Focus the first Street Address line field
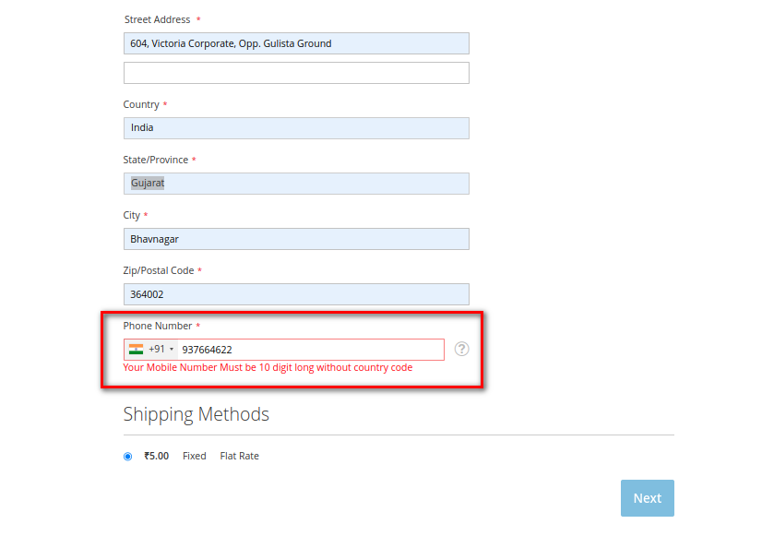762x536 pixels. point(296,43)
